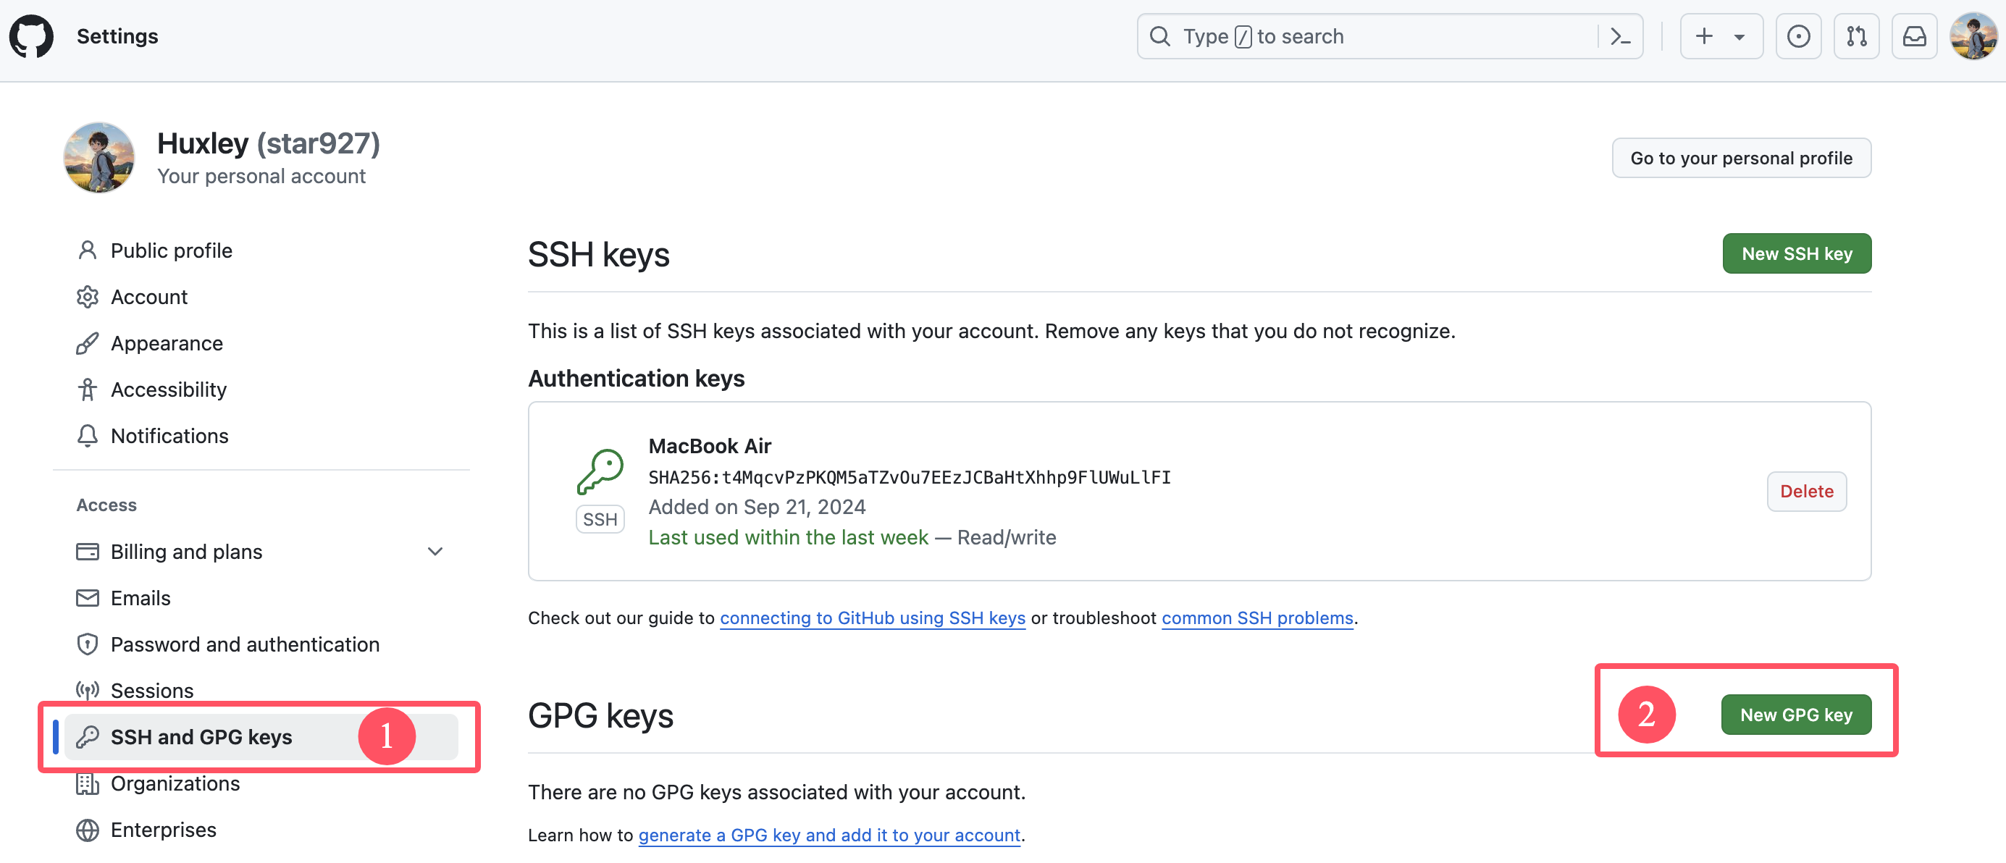2006x863 pixels.
Task: Click the credit card icon for Billing
Action: pyautogui.click(x=87, y=552)
